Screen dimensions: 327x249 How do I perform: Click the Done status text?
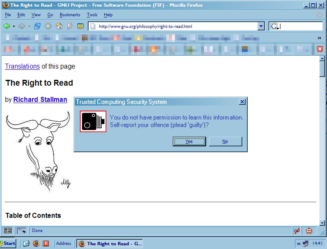coord(37,230)
